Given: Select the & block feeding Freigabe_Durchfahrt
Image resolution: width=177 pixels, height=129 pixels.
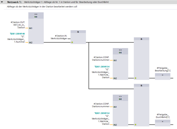Looking at the screenshot, I should point(141,85).
